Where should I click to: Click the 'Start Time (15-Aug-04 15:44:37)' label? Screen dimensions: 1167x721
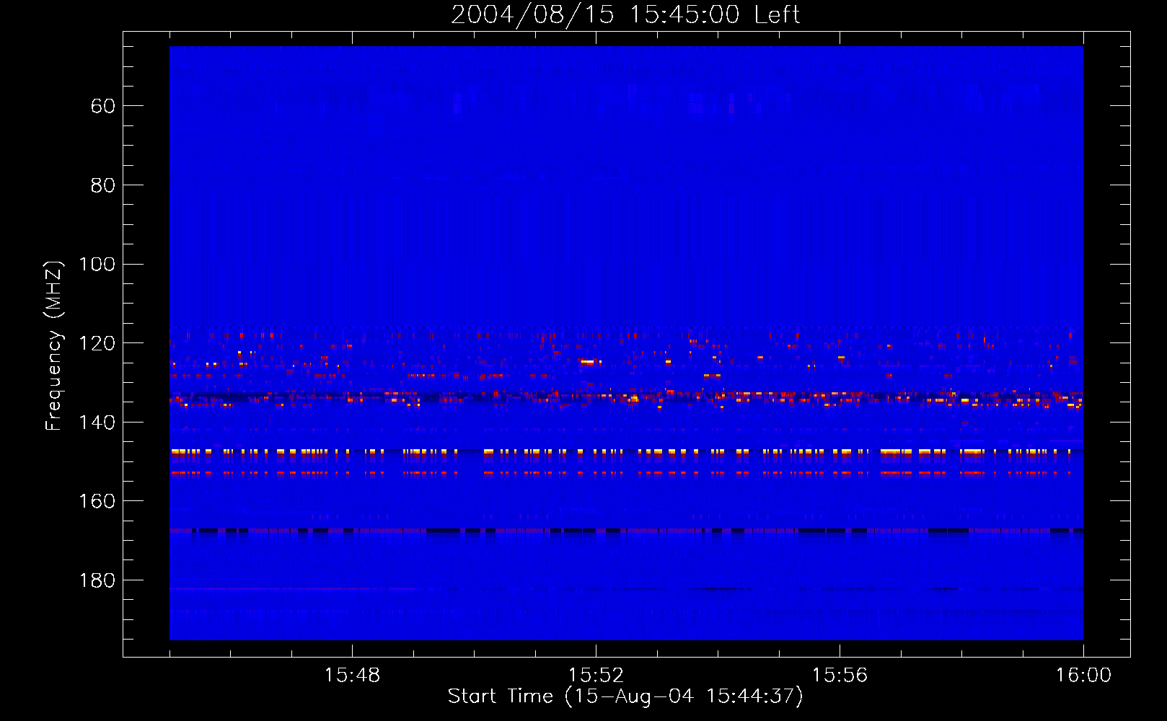coord(625,696)
